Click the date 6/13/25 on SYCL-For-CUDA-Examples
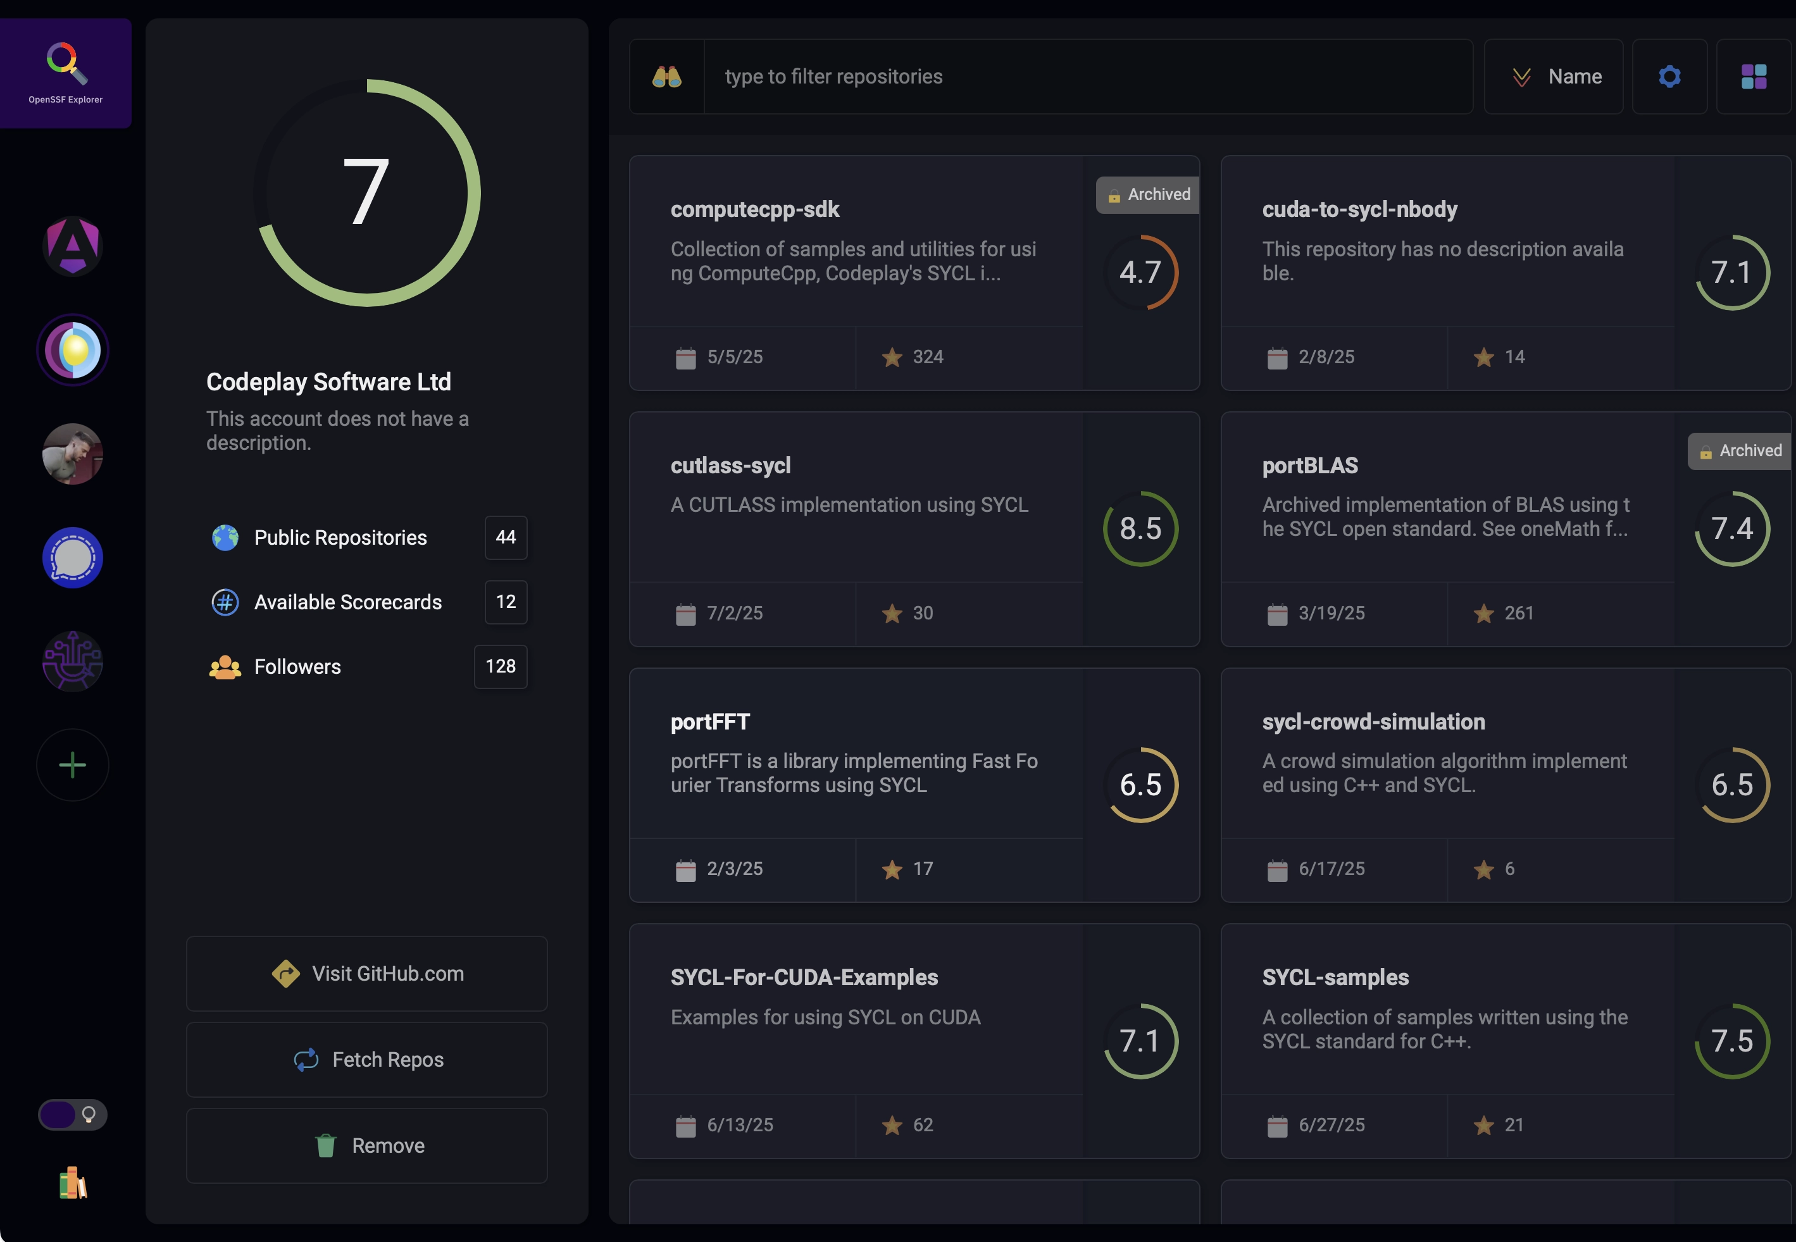The height and width of the screenshot is (1242, 1796). (x=740, y=1126)
